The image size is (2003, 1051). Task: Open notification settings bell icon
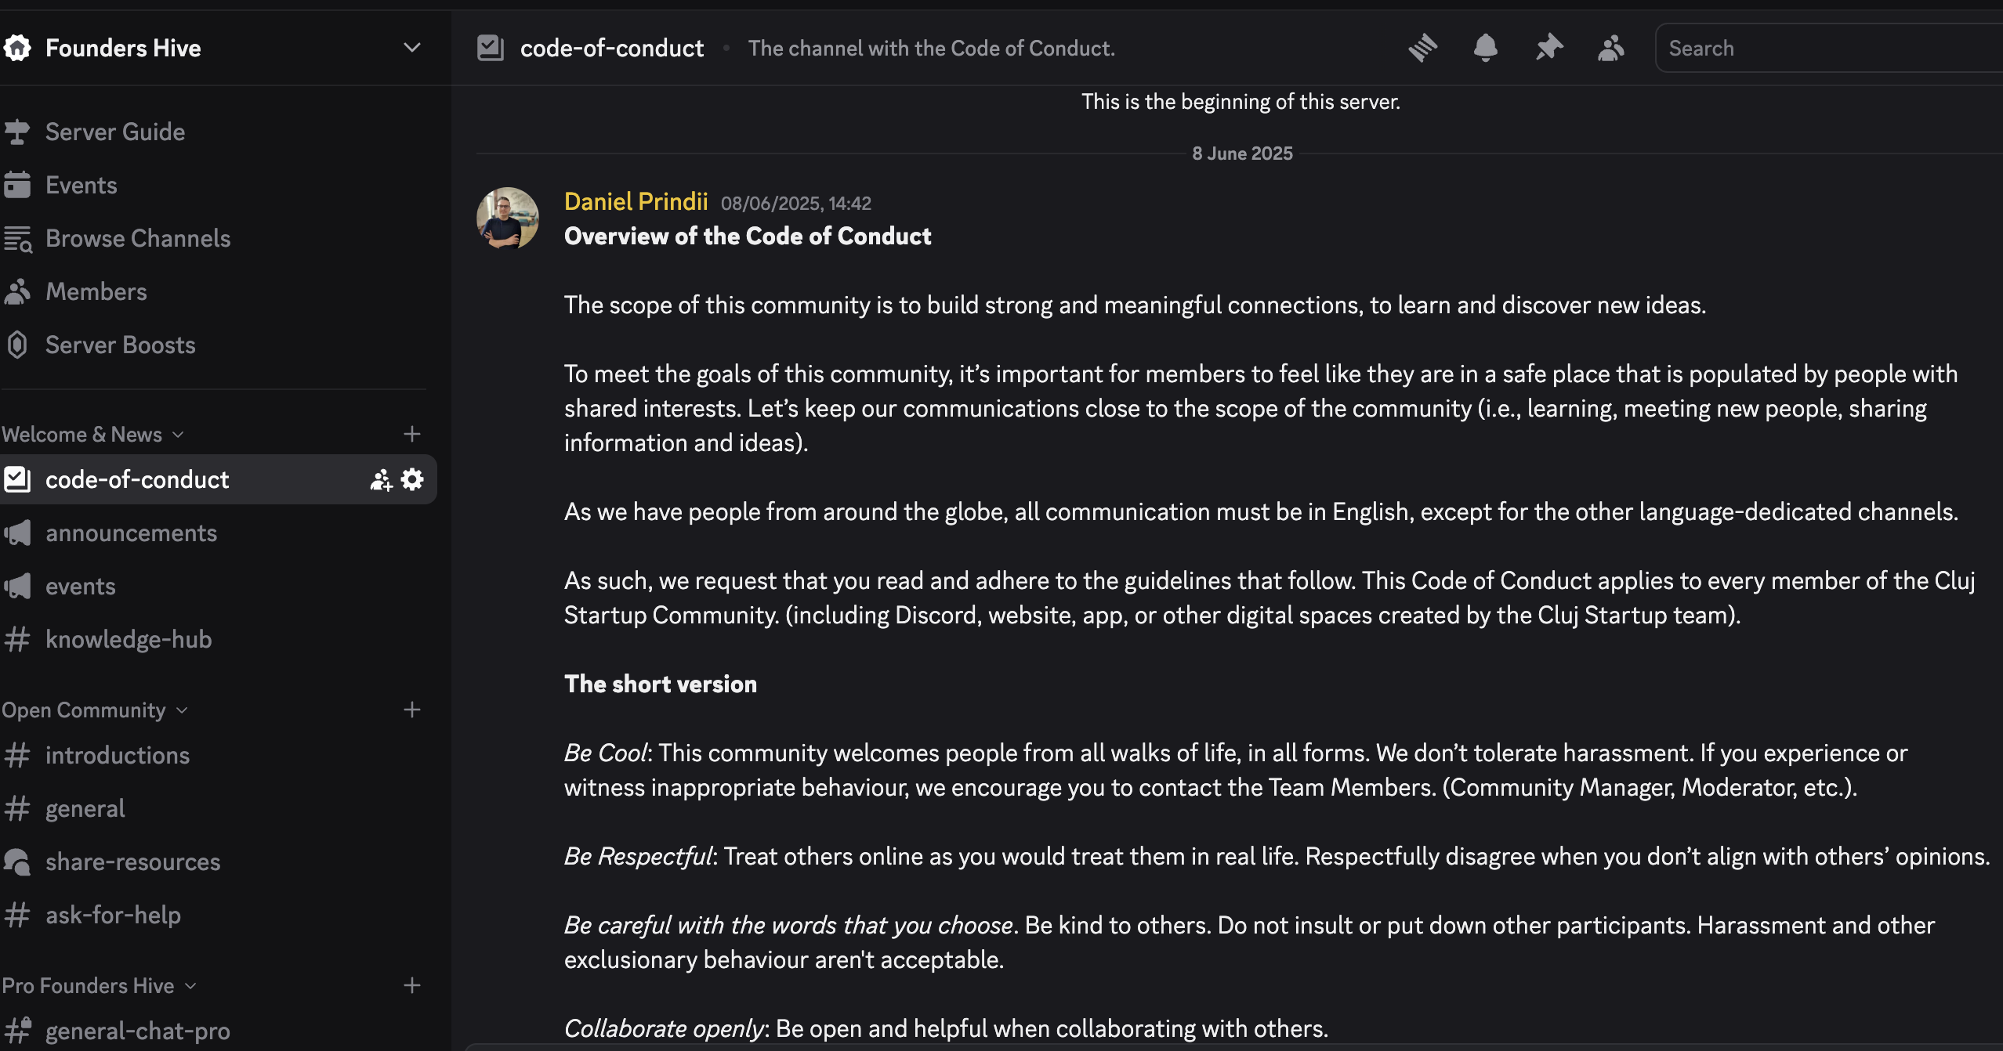1485,48
